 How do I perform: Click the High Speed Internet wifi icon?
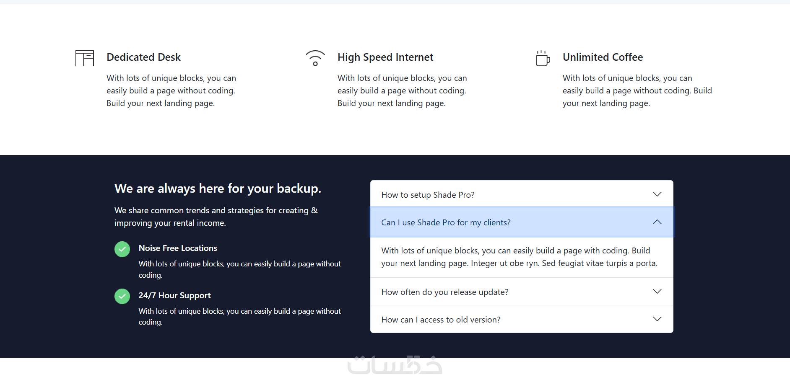315,58
